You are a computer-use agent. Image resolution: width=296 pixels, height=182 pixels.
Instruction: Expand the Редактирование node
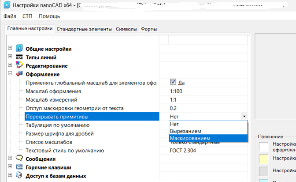10,65
